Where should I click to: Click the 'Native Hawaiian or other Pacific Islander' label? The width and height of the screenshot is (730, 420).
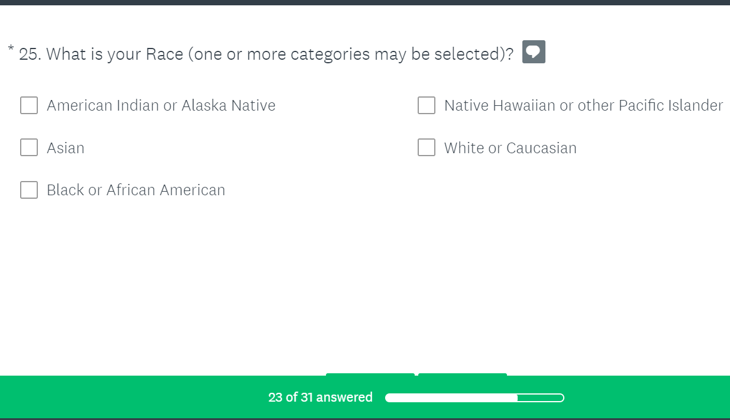click(x=583, y=105)
